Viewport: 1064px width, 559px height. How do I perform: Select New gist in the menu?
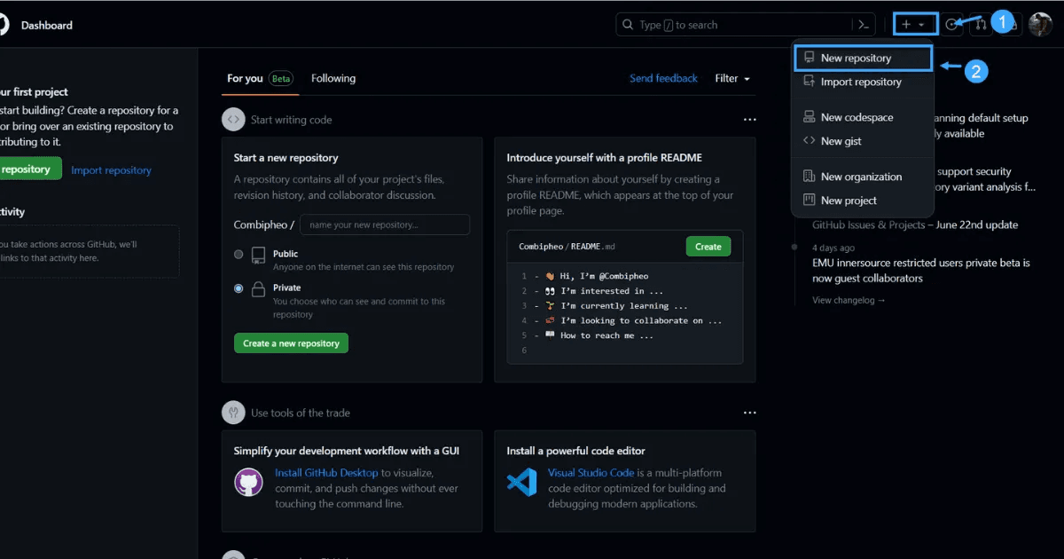click(863, 141)
